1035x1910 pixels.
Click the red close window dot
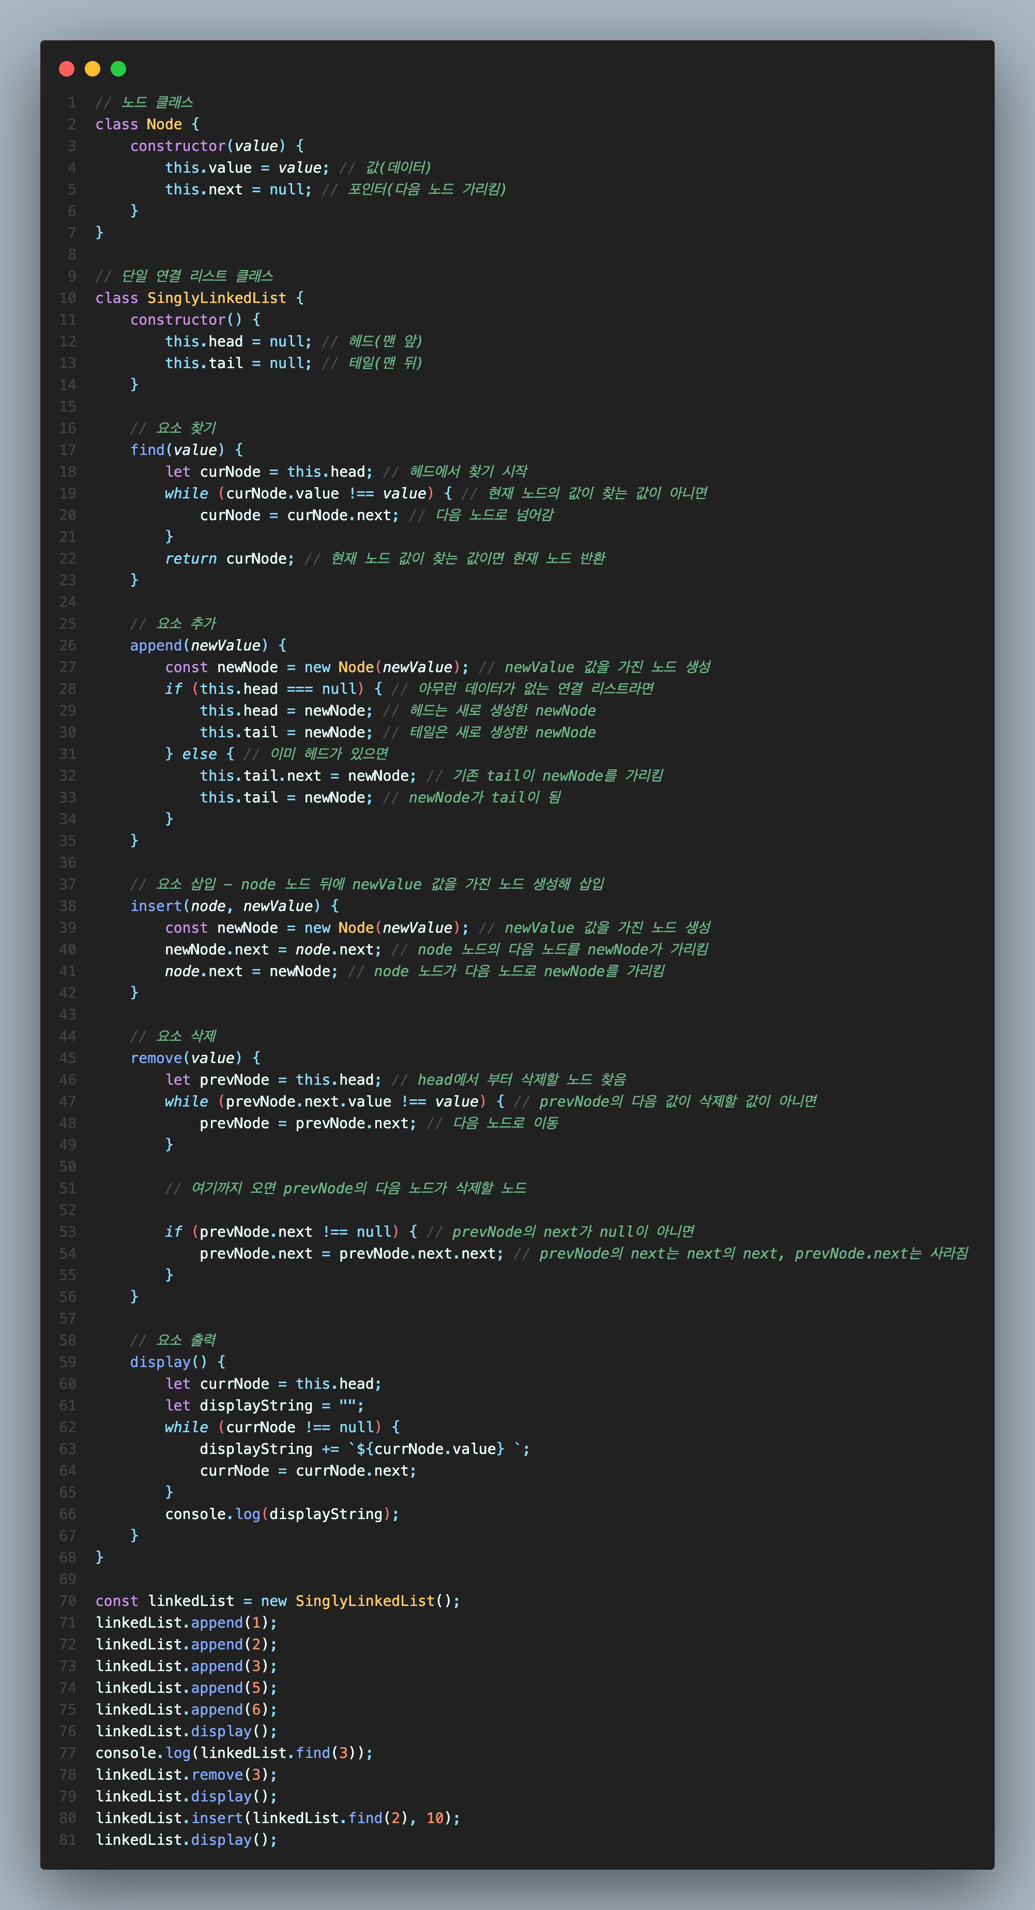(x=67, y=69)
